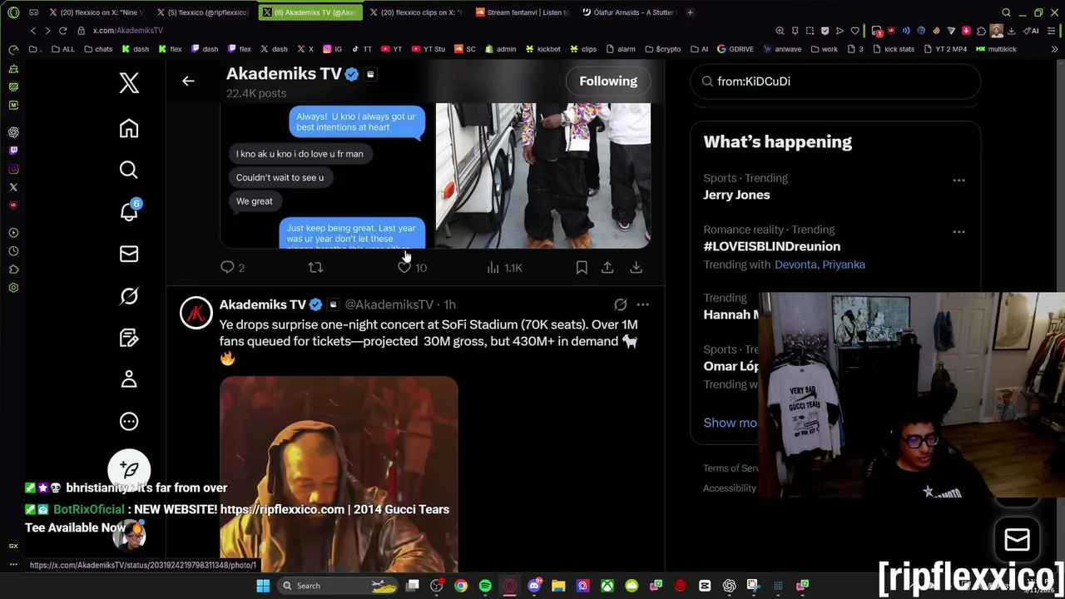1065x599 pixels.
Task: Open the GDRIVE bookmark
Action: (735, 49)
